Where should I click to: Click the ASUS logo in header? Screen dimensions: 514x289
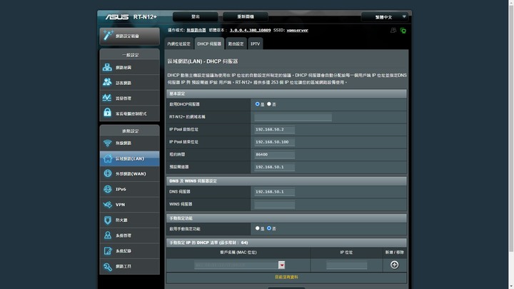(117, 16)
